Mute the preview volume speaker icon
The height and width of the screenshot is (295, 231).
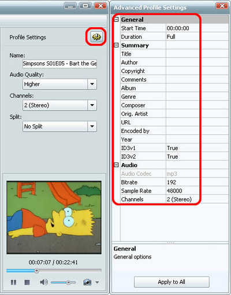pos(44,282)
